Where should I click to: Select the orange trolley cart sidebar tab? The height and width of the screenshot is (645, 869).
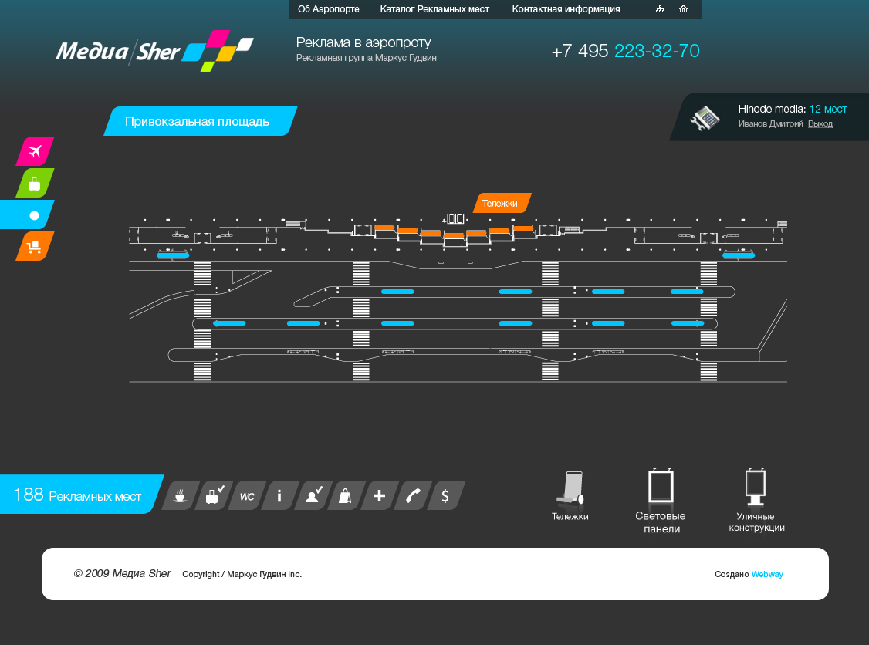point(35,247)
